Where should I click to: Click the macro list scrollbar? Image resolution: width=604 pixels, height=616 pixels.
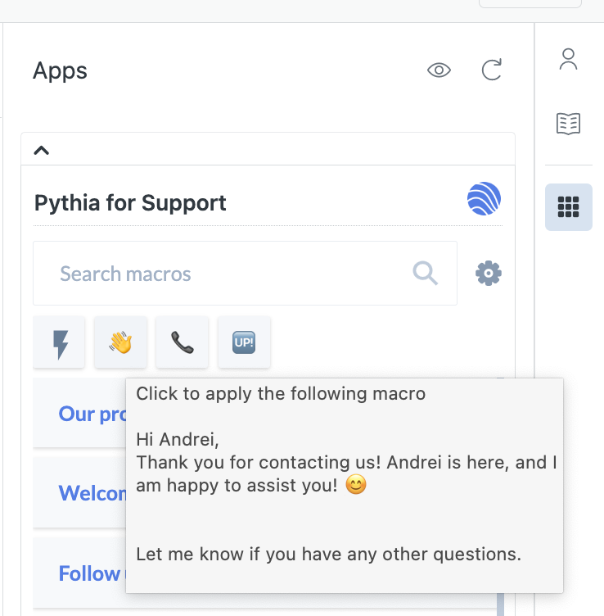click(x=500, y=603)
